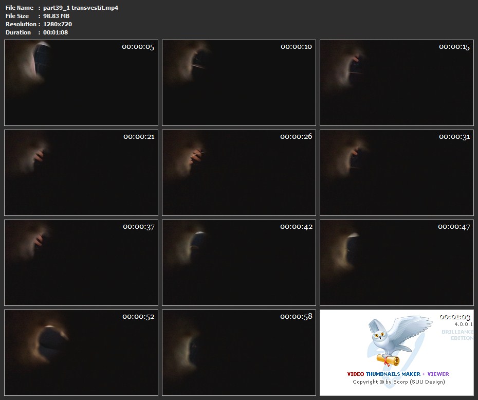Image resolution: width=478 pixels, height=400 pixels.
Task: Open the frame marked 00:00:52
Action: (81, 353)
